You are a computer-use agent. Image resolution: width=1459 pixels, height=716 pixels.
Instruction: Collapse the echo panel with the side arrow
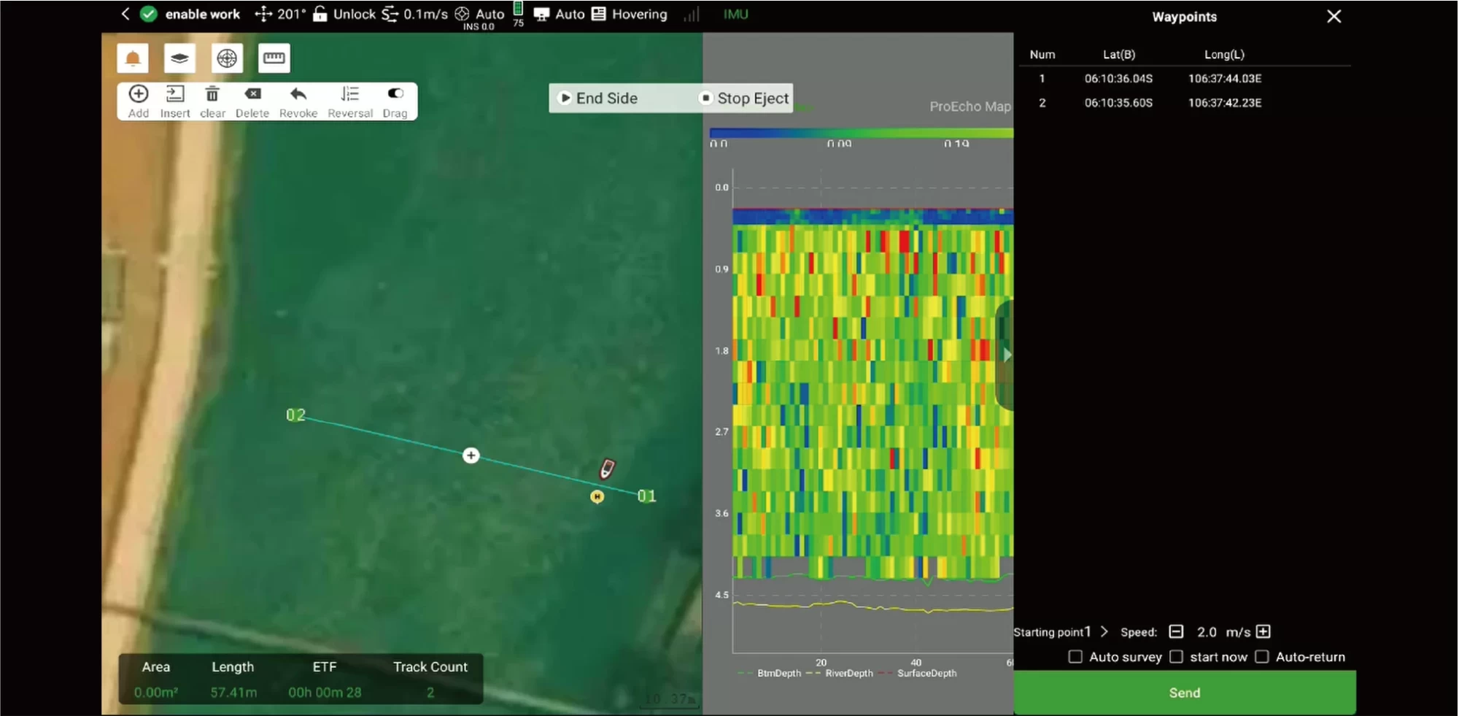tap(1006, 355)
